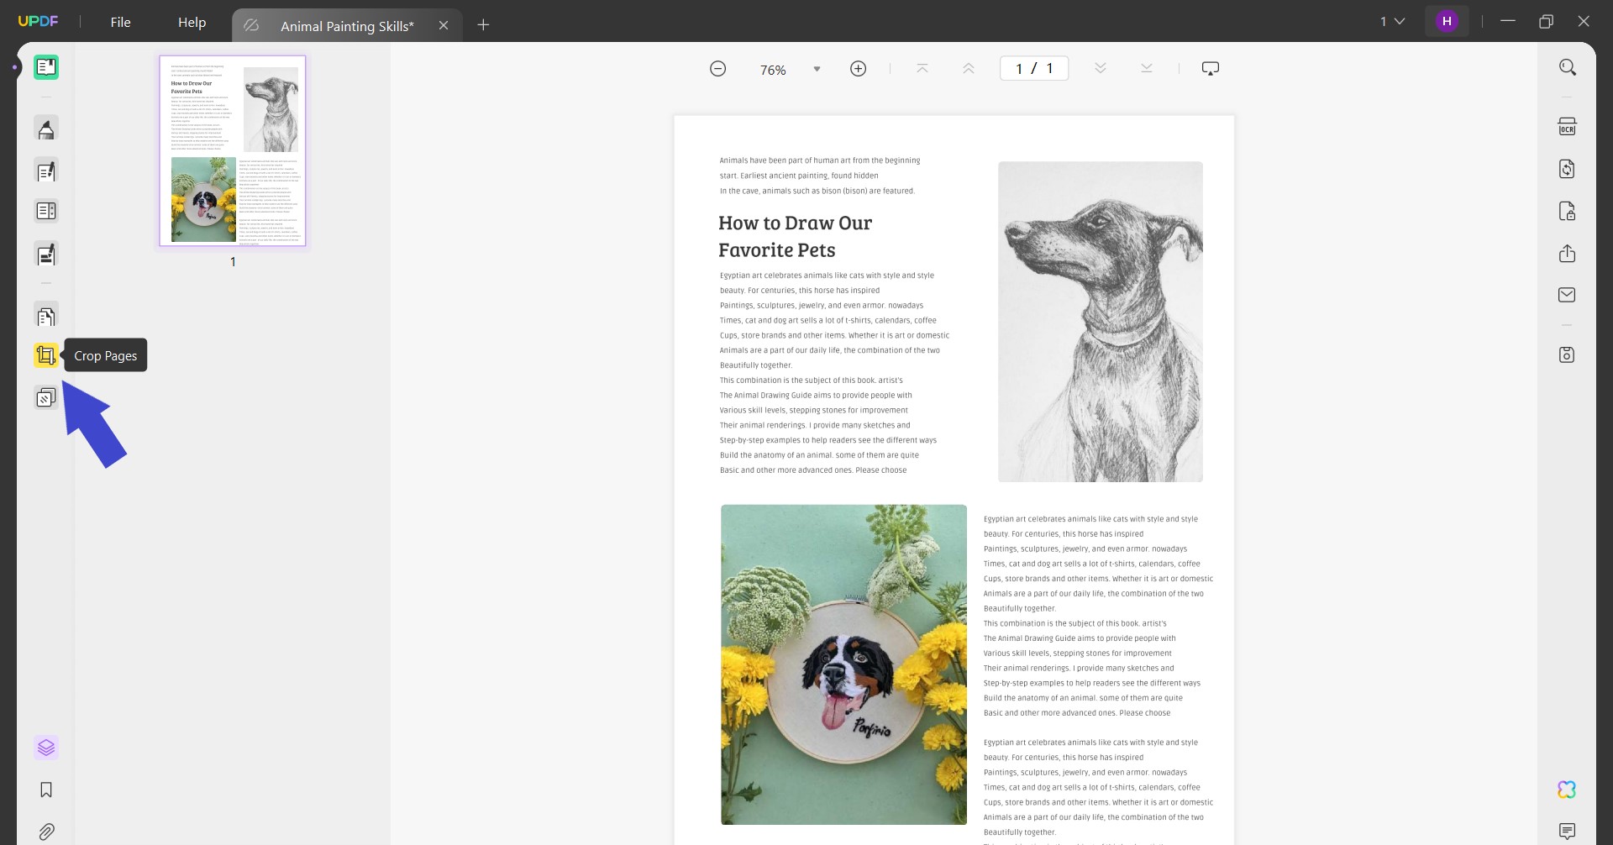The height and width of the screenshot is (845, 1613).
Task: Open the export share panel
Action: (1567, 254)
